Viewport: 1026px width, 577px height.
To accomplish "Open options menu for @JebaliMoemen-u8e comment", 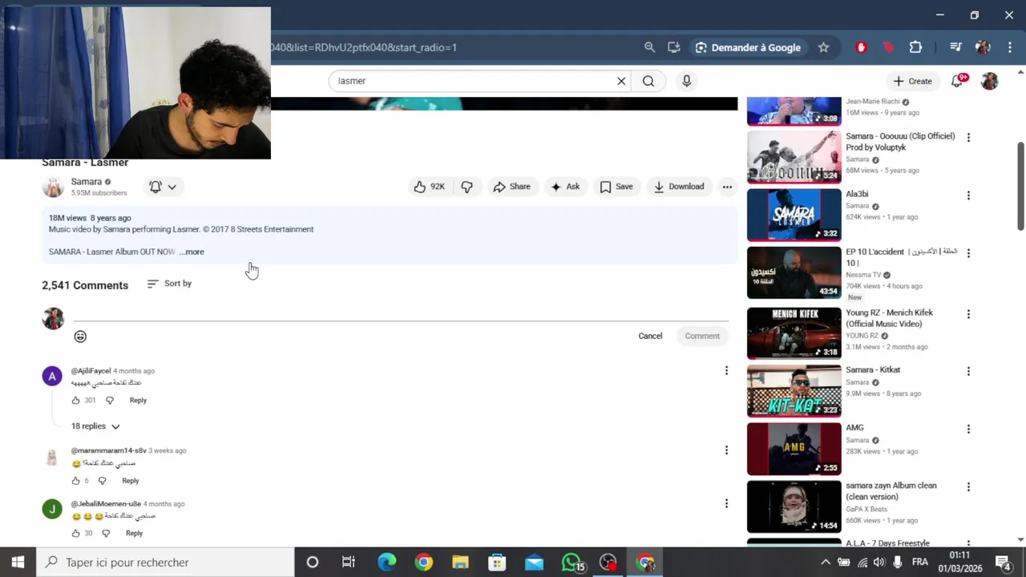I will click(726, 503).
